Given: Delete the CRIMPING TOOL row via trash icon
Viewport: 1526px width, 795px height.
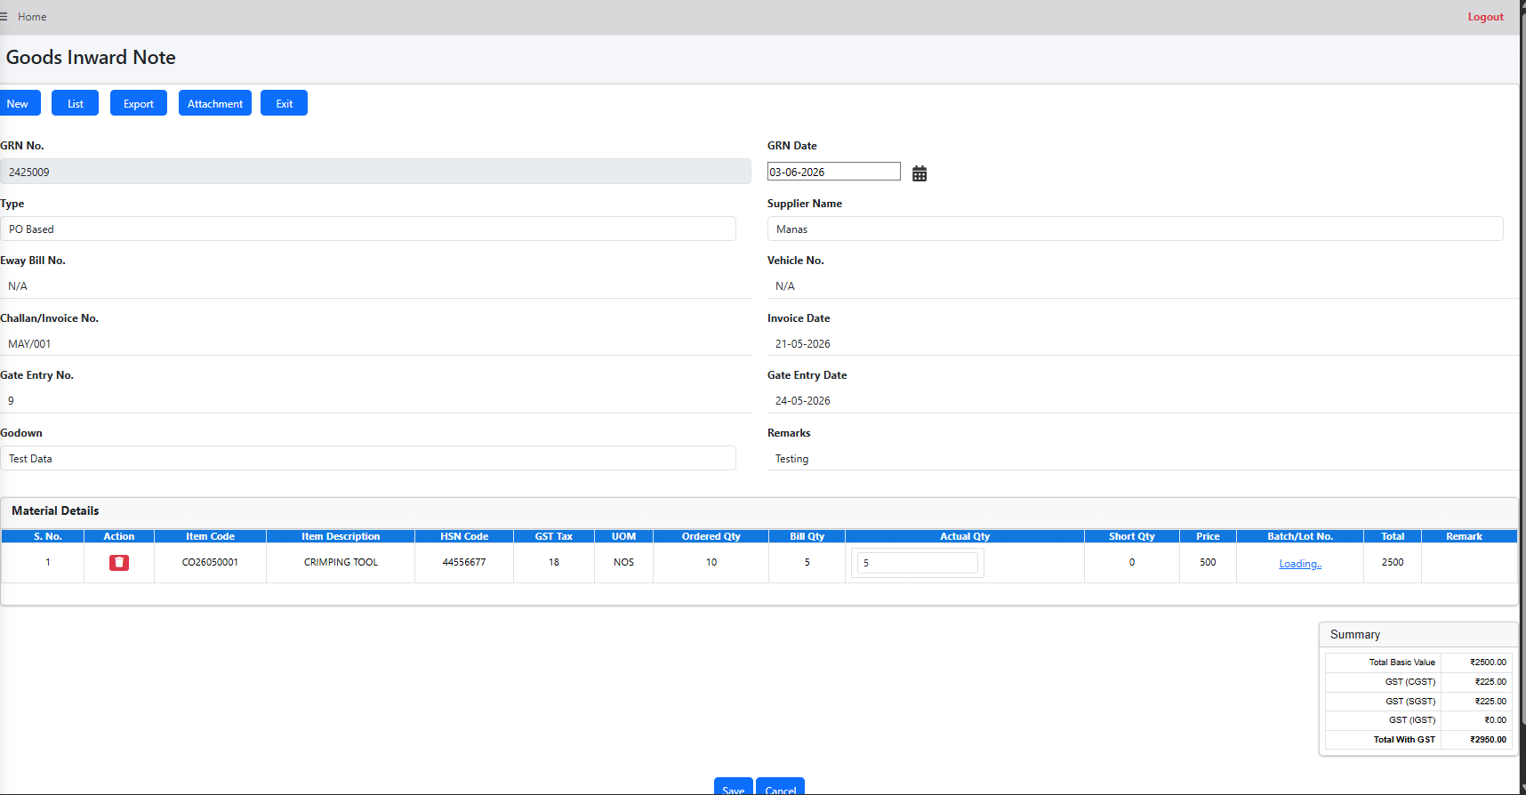Looking at the screenshot, I should coord(119,563).
